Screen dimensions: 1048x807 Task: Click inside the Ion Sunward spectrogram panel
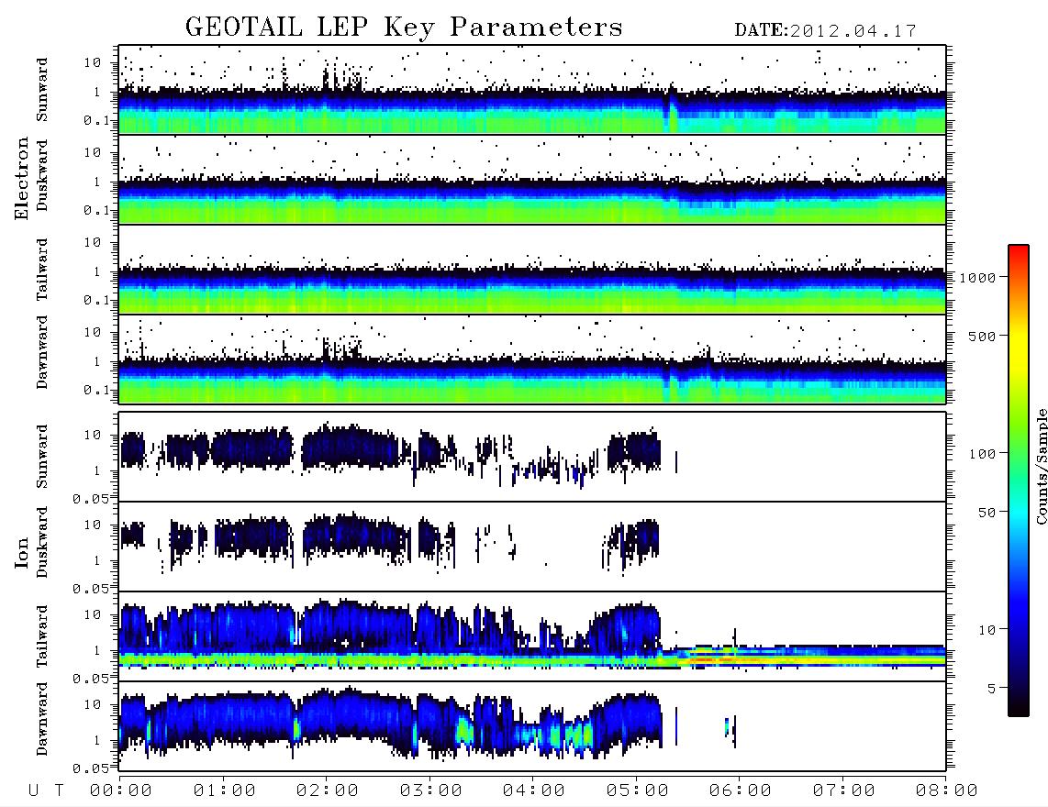coord(532,457)
